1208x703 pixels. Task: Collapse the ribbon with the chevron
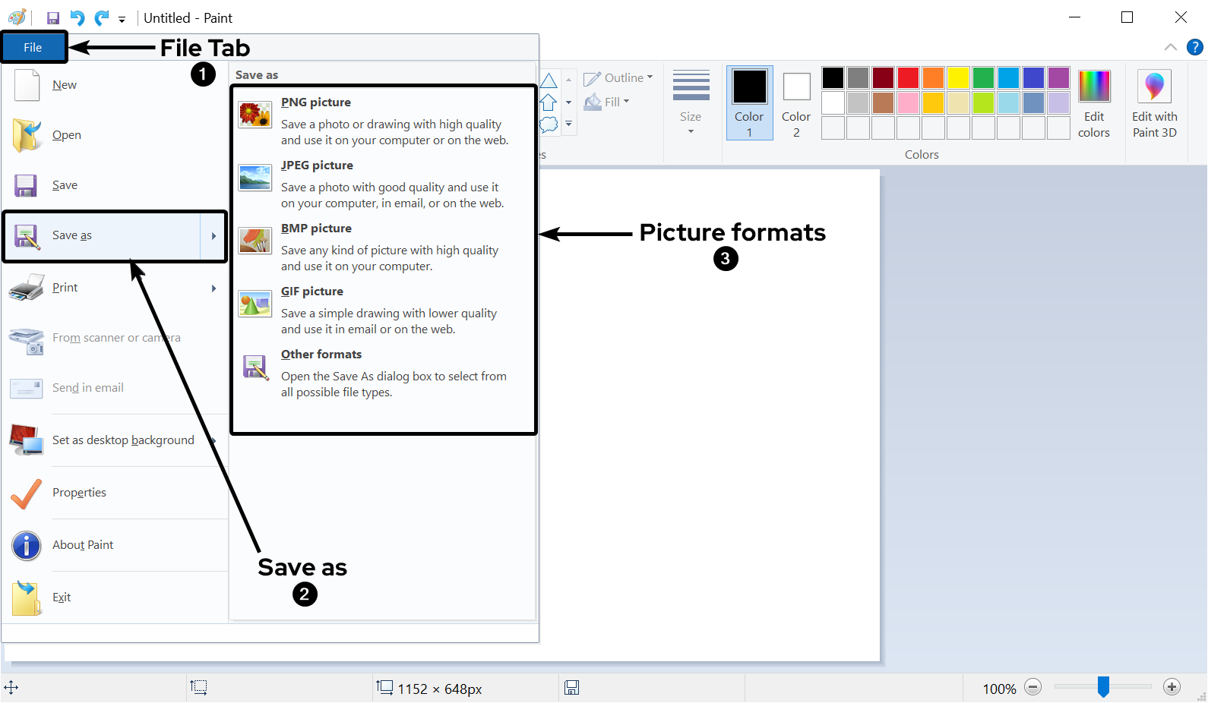[1171, 47]
